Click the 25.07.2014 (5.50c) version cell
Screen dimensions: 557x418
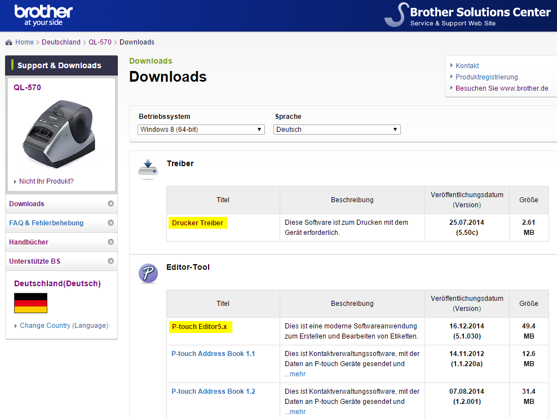pos(467,228)
